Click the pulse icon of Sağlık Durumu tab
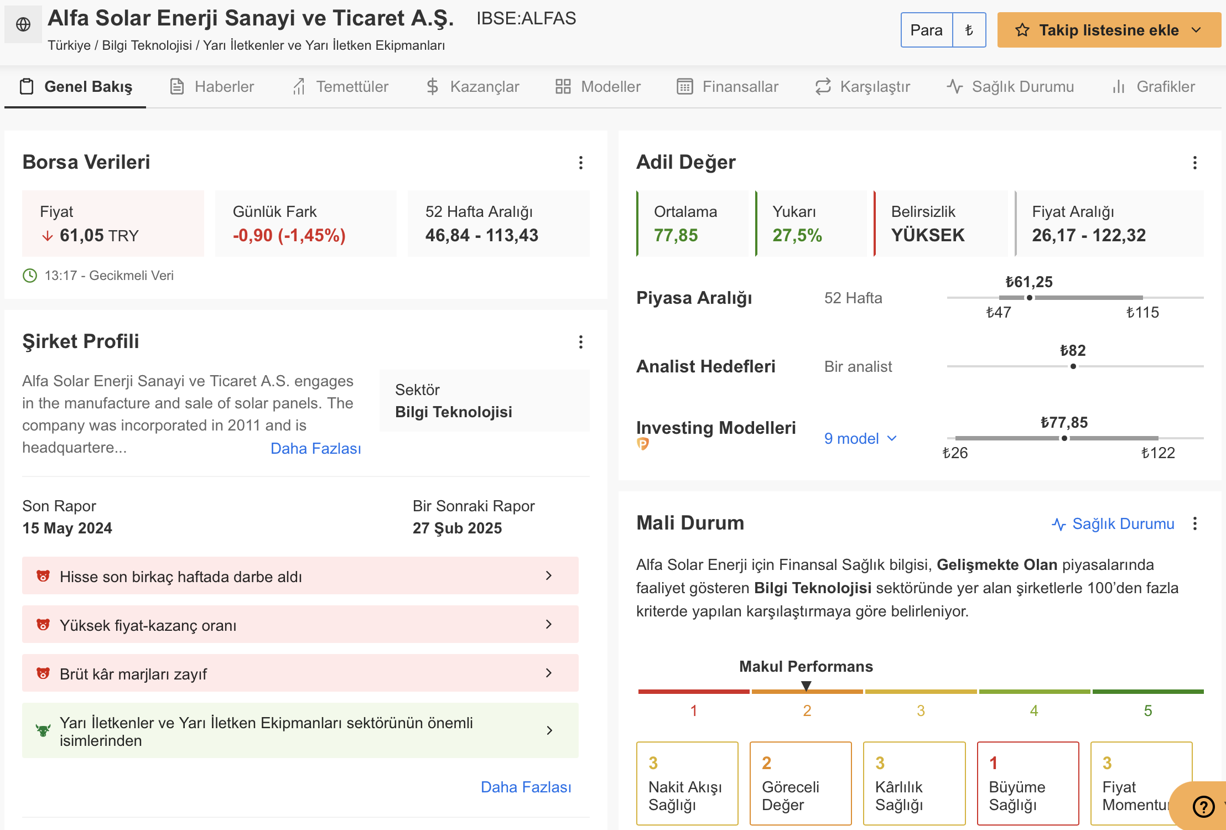The width and height of the screenshot is (1226, 830). point(955,86)
